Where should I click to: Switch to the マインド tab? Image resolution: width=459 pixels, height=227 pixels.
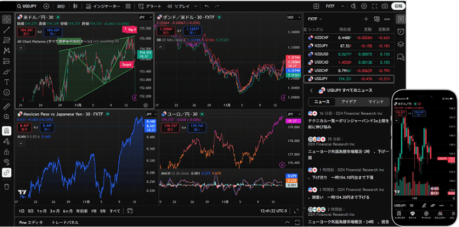pos(376,102)
